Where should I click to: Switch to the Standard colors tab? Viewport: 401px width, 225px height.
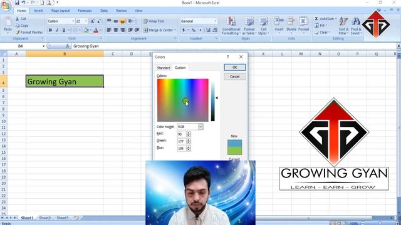(164, 68)
